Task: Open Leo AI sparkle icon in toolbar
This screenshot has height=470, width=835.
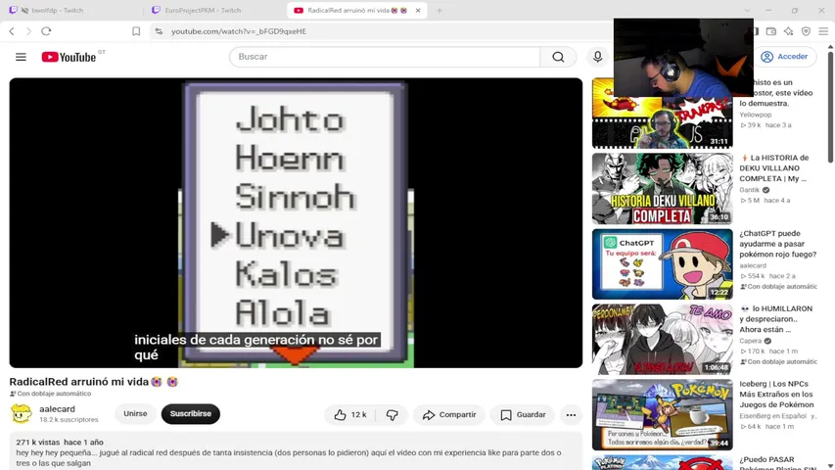Action: pyautogui.click(x=789, y=31)
